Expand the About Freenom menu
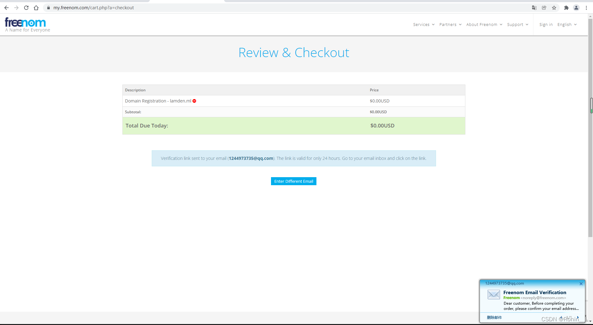593x325 pixels. pos(484,24)
